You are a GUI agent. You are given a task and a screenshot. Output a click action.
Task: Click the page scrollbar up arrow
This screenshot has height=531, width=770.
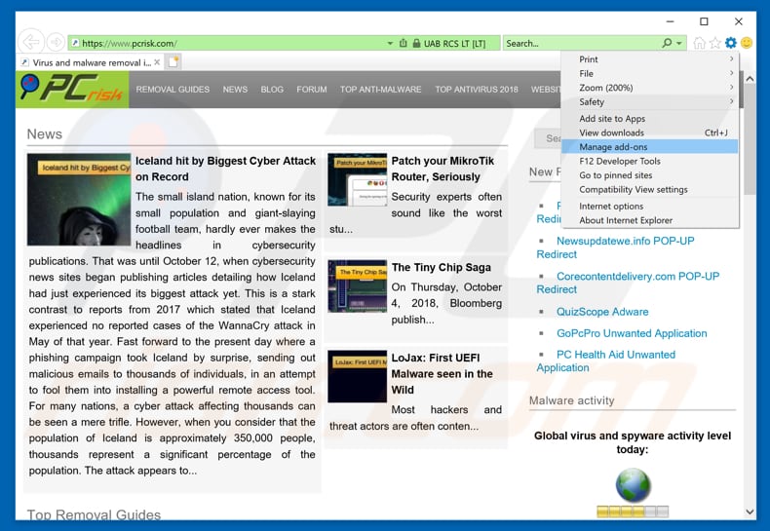750,79
